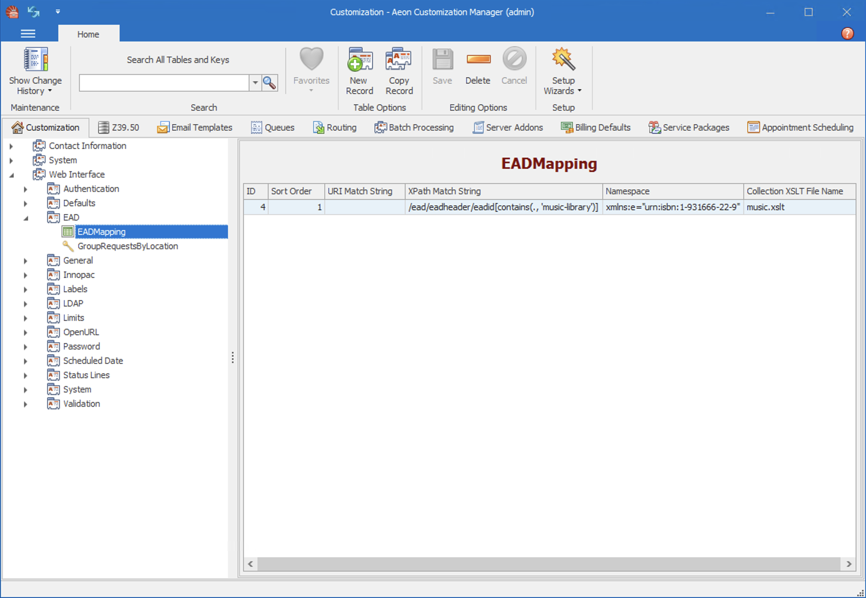Viewport: 866px width, 598px height.
Task: Select the row for ID 4
Action: [x=438, y=207]
